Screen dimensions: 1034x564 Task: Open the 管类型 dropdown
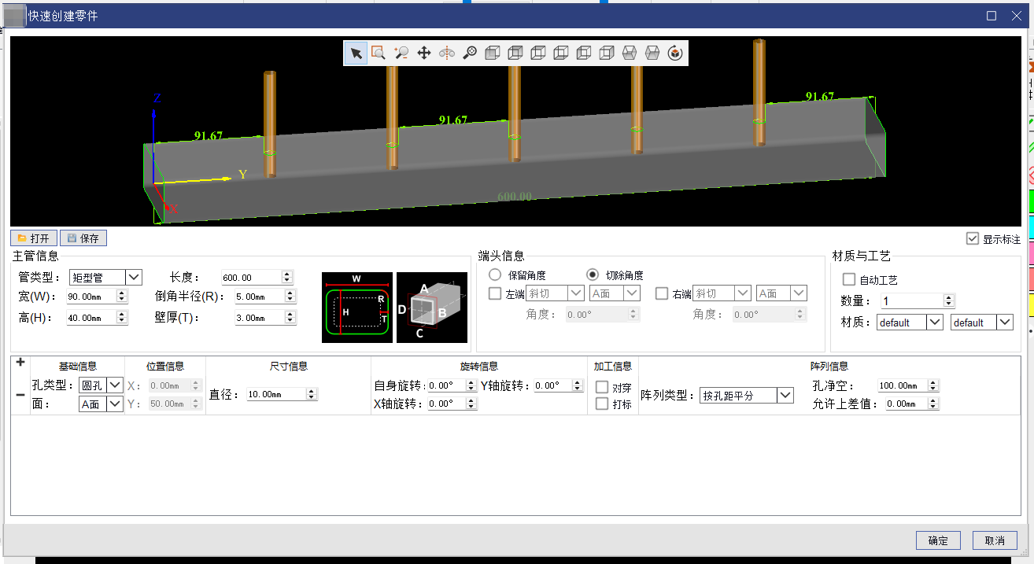click(105, 277)
